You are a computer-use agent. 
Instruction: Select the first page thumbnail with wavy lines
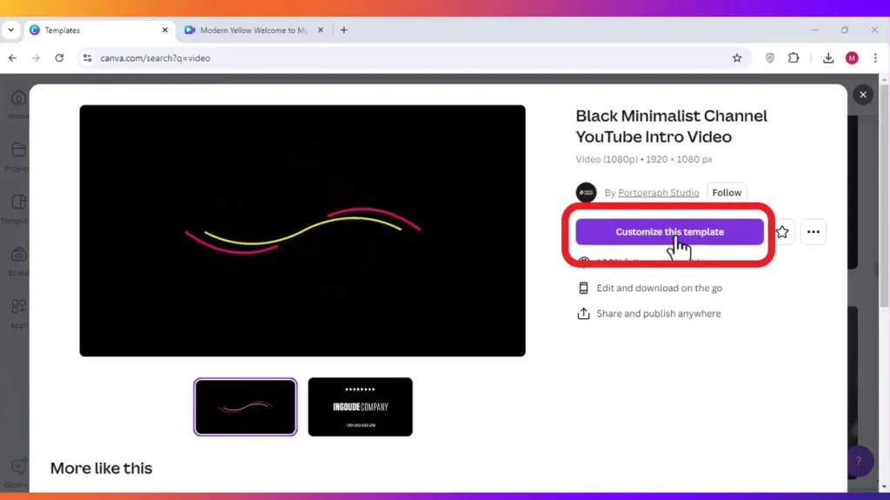pyautogui.click(x=245, y=407)
